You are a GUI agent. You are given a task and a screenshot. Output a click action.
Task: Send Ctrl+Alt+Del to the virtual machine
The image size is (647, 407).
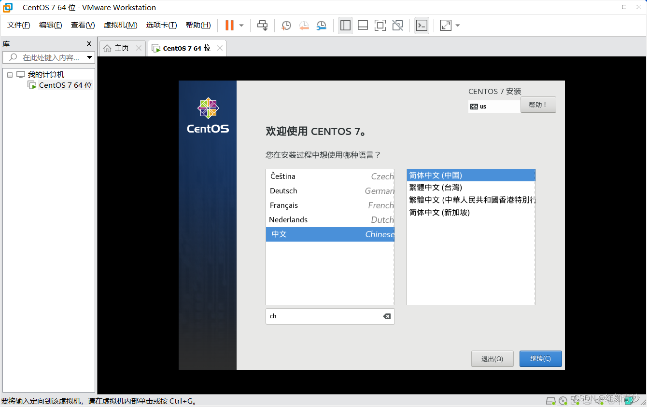(x=262, y=26)
